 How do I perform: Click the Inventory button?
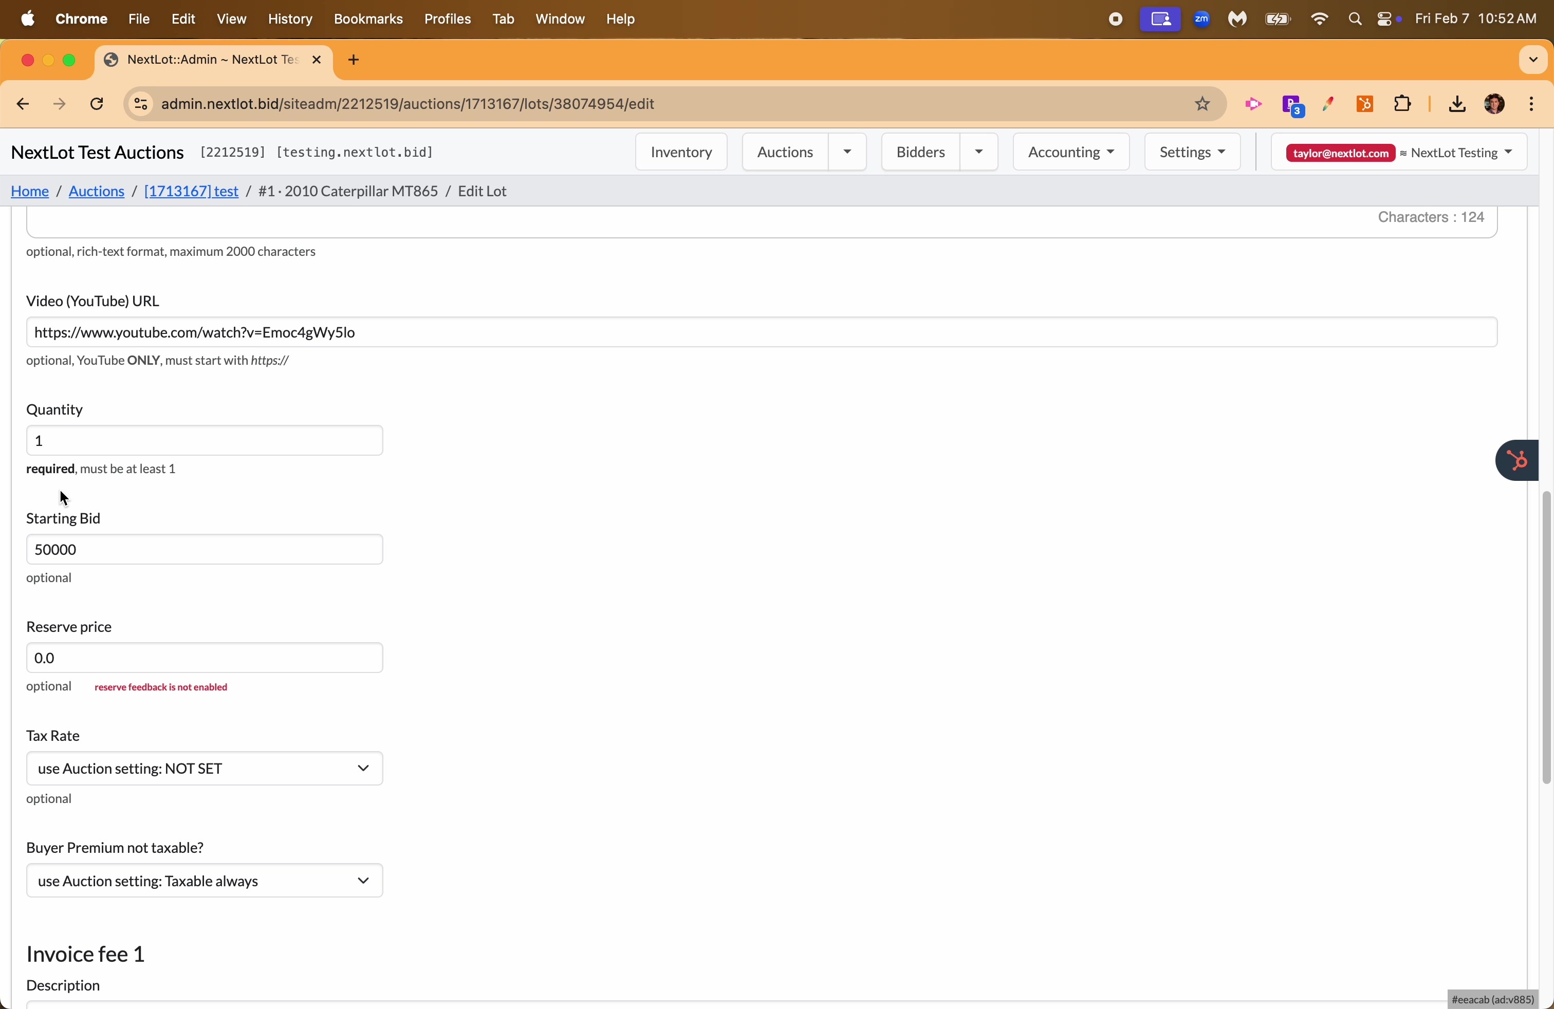pyautogui.click(x=681, y=152)
